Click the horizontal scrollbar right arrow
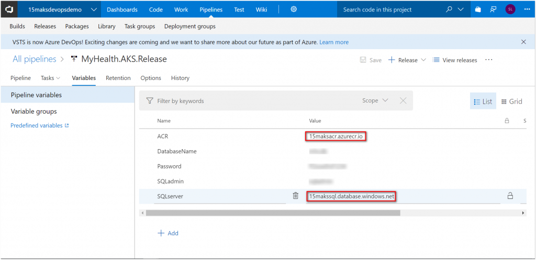This screenshot has height=260, width=536. pyautogui.click(x=523, y=213)
